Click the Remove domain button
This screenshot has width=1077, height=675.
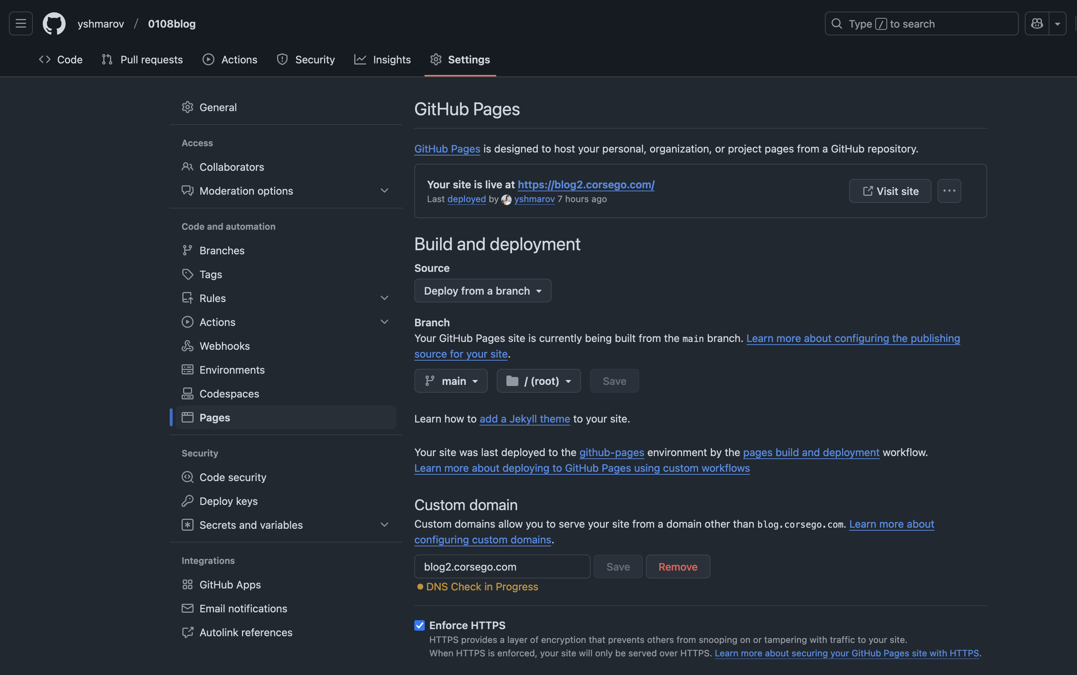click(x=678, y=566)
